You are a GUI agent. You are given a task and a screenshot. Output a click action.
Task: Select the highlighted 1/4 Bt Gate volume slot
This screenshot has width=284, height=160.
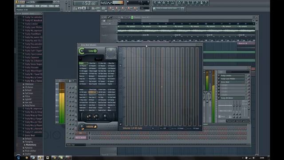[x=93, y=92]
